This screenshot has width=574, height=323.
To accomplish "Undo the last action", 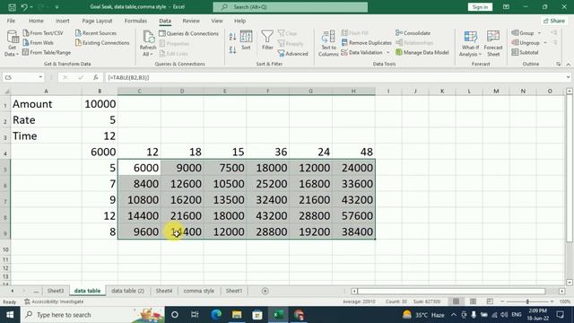I will click(24, 7).
